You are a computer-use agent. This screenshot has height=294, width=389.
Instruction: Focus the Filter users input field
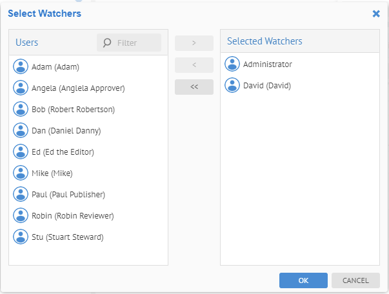point(137,43)
